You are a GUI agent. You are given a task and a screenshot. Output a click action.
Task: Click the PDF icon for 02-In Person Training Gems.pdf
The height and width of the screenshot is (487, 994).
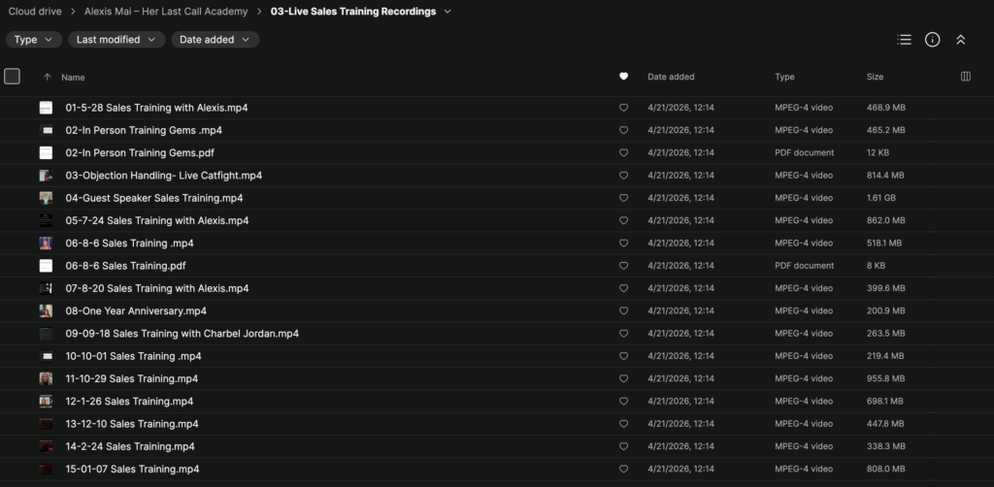46,152
